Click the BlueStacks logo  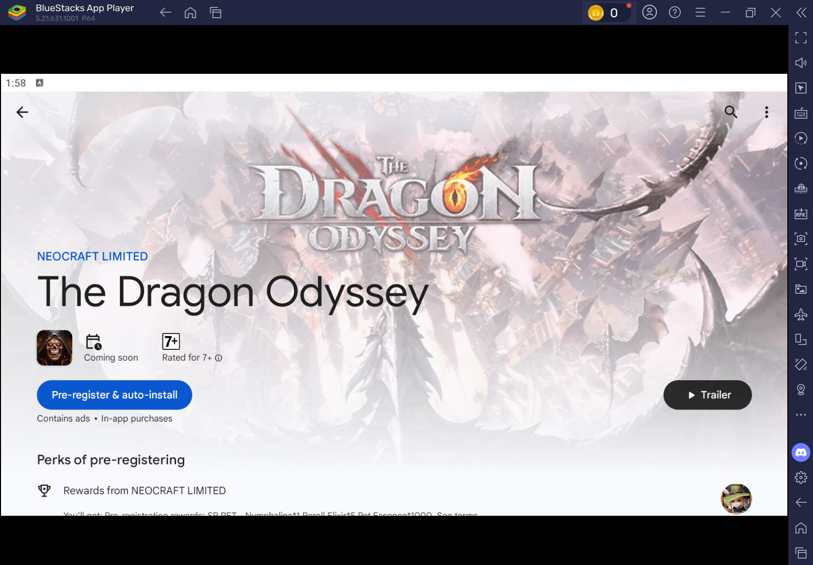pos(17,13)
